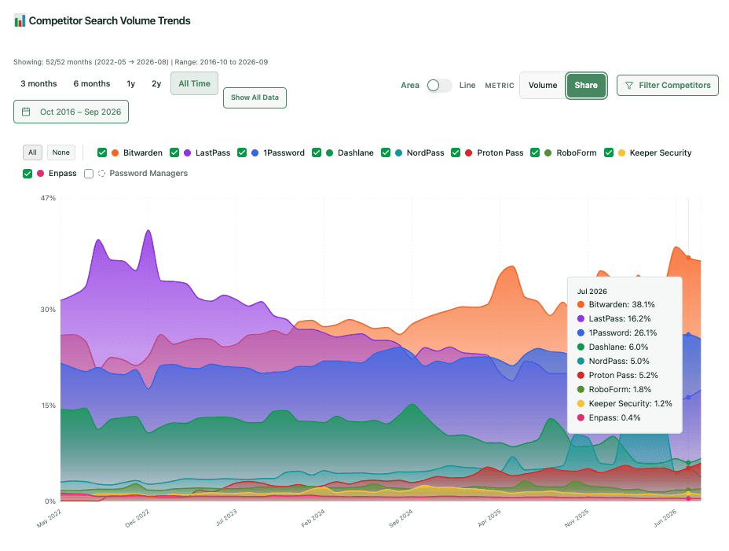Click the pink Enpass legend color dot
Viewport: 729px width, 551px height.
(40, 173)
